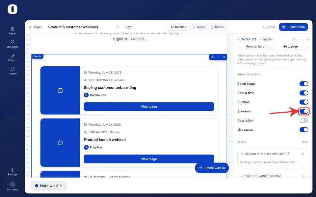Click the Product launch webinar title
This screenshot has width=316, height=197.
(x=105, y=140)
